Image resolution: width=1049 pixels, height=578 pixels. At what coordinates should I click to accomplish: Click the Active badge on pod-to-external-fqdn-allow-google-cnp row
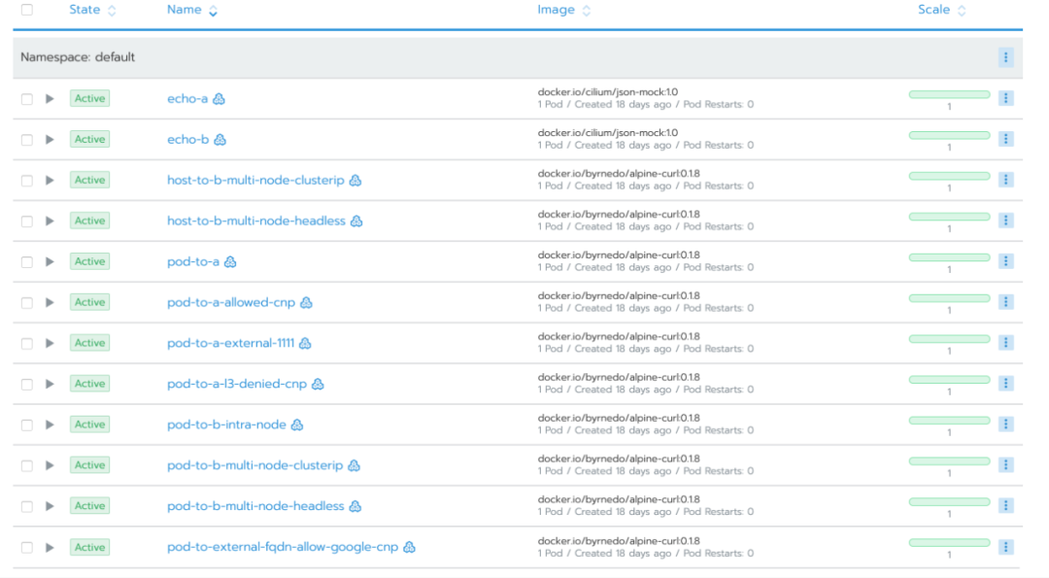89,547
